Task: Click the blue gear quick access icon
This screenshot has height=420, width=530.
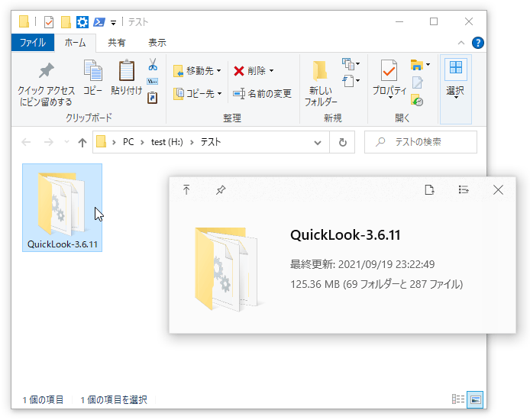Action: point(82,22)
